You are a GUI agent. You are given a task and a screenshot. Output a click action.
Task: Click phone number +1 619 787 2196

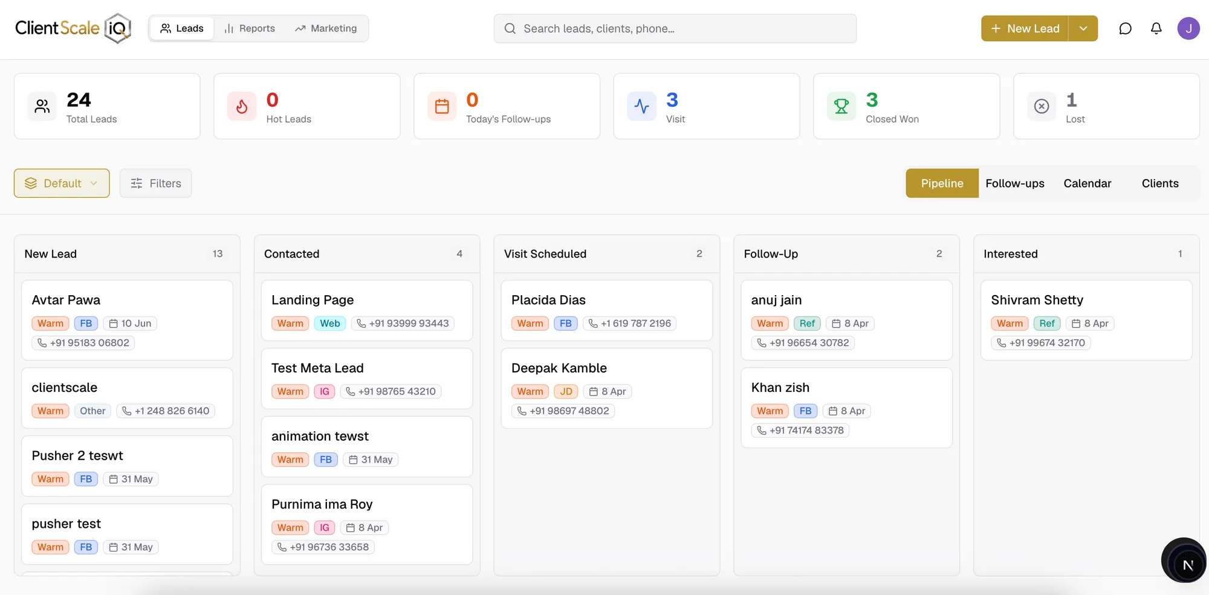point(629,324)
